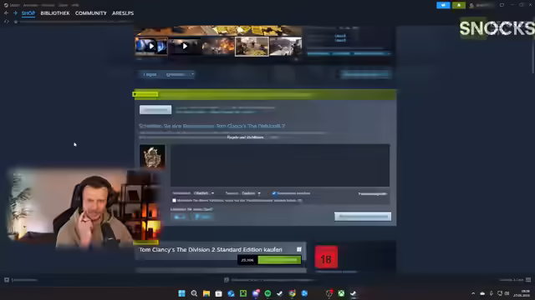This screenshot has height=300, width=535.
Task: Click the forward navigation arrow
Action: (x=15, y=13)
